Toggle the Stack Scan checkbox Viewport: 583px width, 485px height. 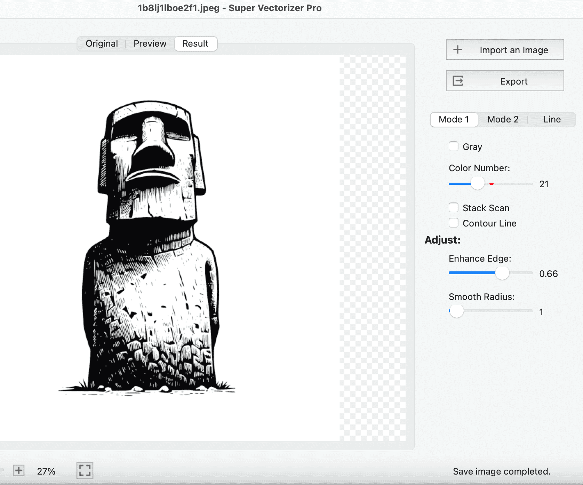[454, 208]
